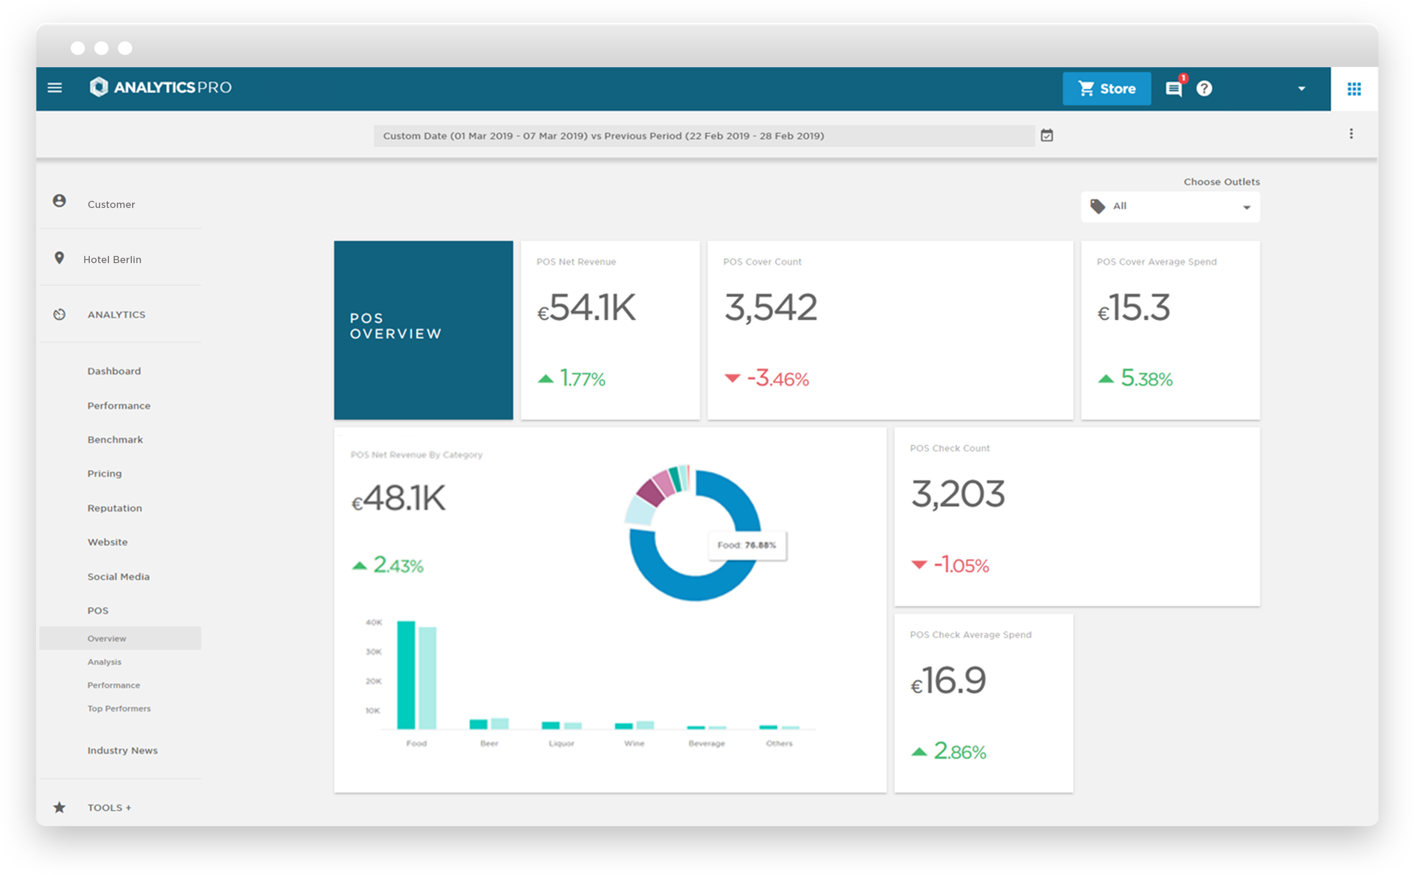1414x875 pixels.
Task: Click the custom date range field
Action: point(704,136)
